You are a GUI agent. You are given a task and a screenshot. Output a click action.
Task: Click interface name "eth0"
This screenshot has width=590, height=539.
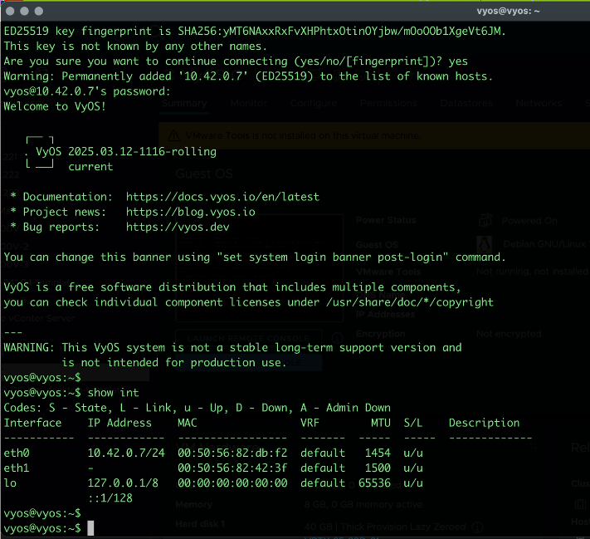coord(17,453)
